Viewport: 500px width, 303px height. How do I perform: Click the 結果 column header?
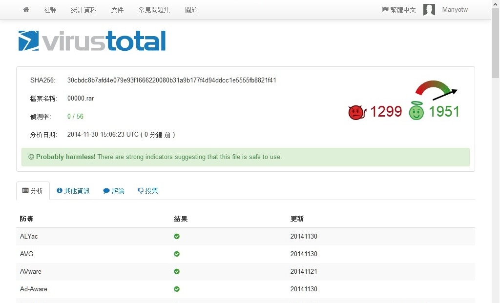[181, 219]
